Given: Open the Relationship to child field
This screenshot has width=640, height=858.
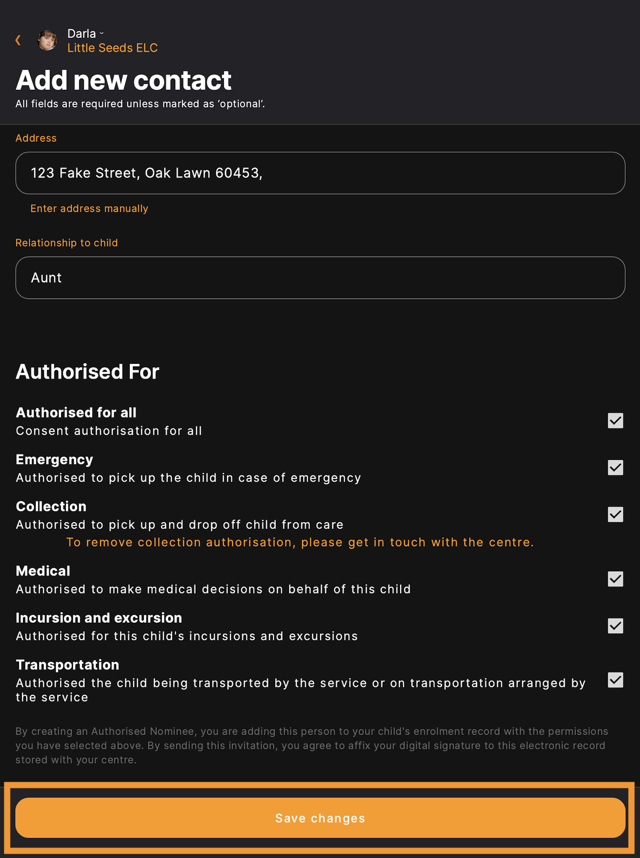Looking at the screenshot, I should point(320,278).
